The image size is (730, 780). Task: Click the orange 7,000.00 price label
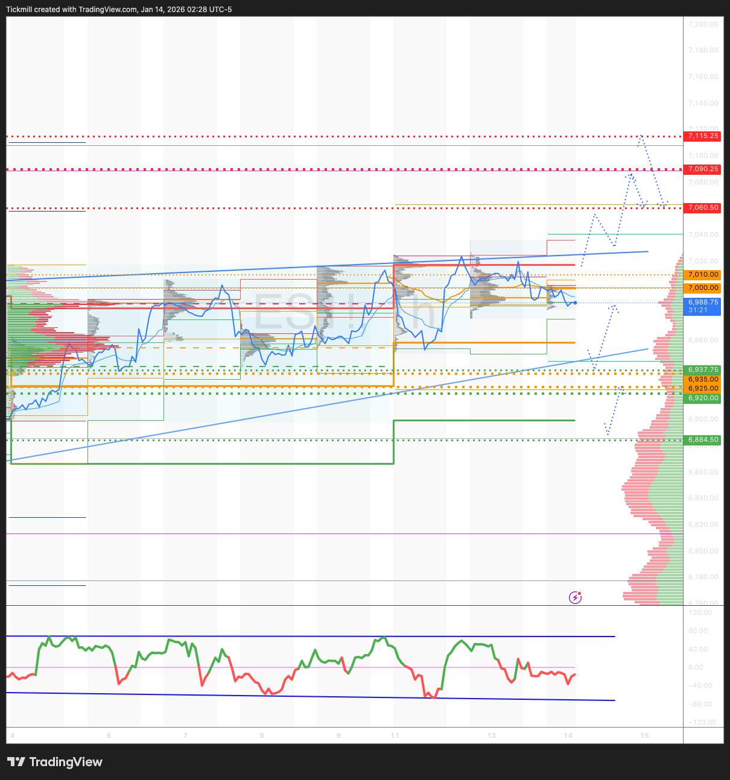703,288
